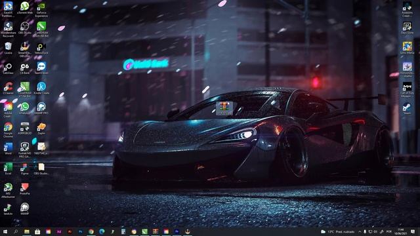The height and width of the screenshot is (236, 420).
Task: Open the Windows Start menu
Action: 5,231
